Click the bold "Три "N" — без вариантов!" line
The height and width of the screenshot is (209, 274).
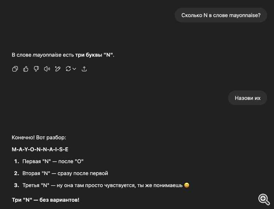(45, 200)
